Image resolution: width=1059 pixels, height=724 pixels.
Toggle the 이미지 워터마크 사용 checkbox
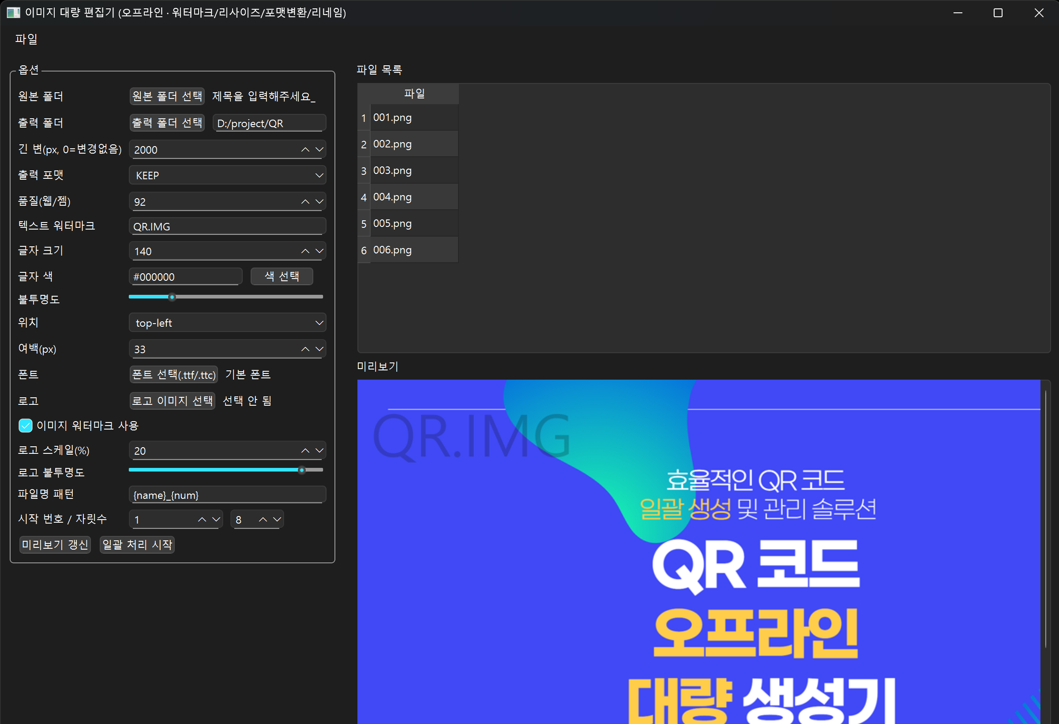(x=26, y=426)
